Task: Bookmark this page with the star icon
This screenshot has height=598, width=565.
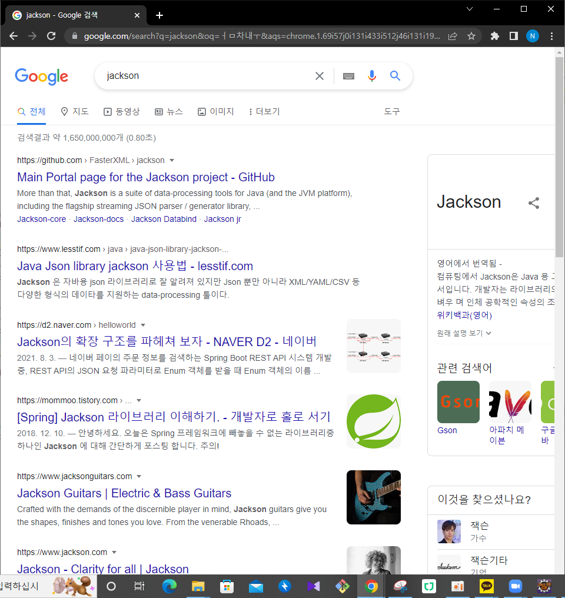Action: 471,36
